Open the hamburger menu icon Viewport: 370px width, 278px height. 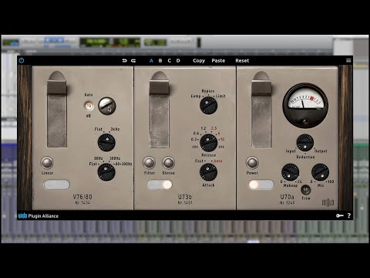tap(348, 60)
